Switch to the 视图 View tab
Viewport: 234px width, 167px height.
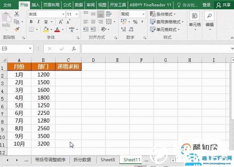[x=102, y=5]
